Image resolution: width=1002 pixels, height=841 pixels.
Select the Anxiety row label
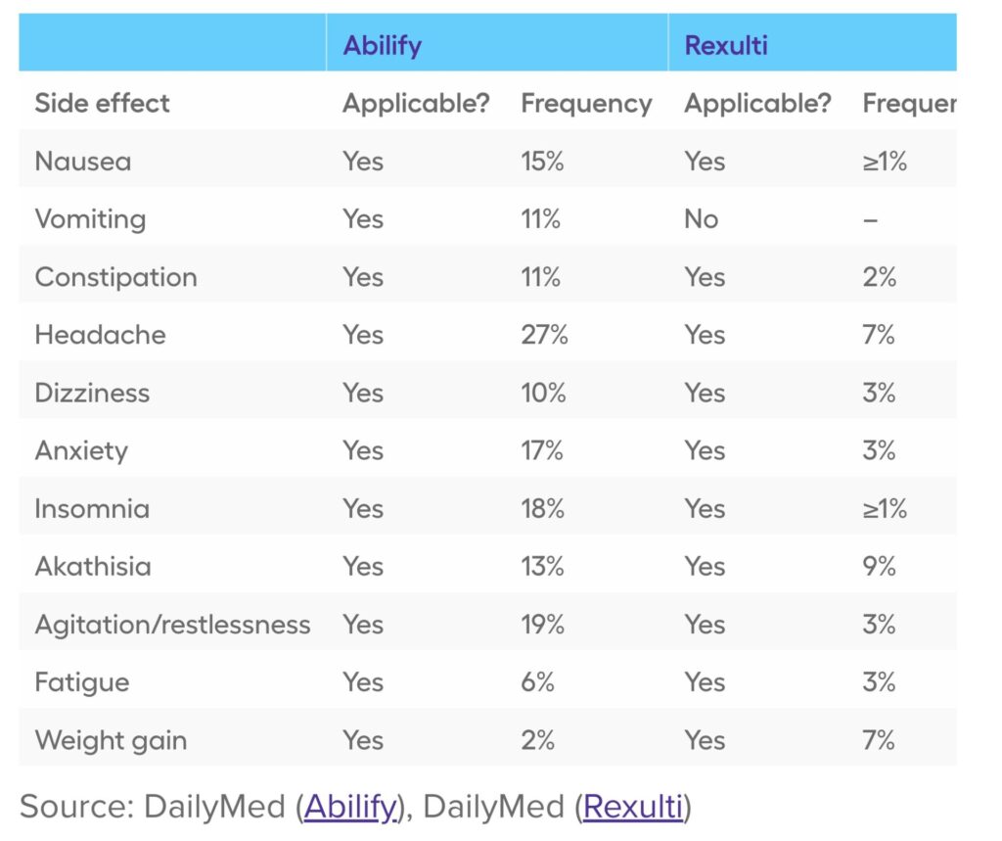pos(81,450)
